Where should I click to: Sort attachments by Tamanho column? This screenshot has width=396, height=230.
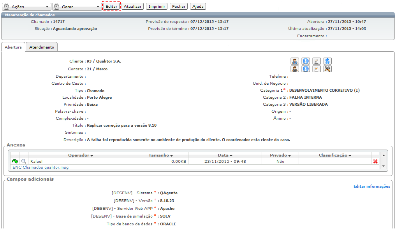point(161,155)
